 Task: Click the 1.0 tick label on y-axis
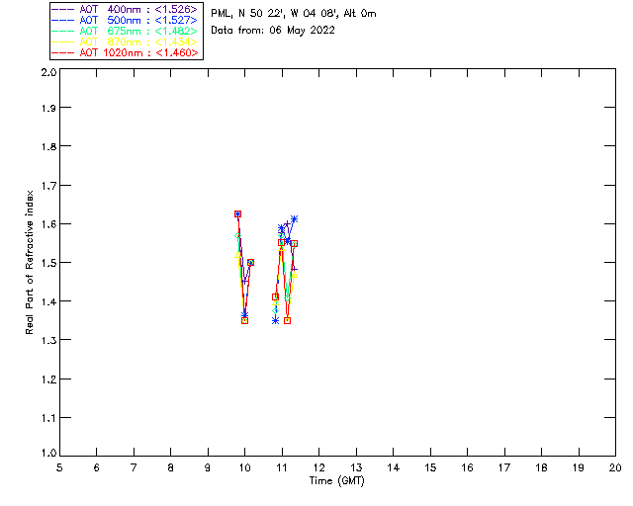(47, 456)
